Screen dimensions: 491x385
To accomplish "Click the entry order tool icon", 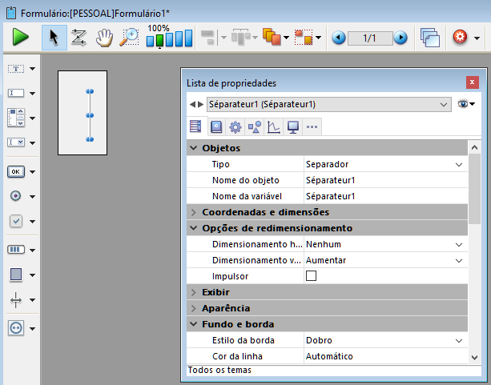I will tap(78, 38).
